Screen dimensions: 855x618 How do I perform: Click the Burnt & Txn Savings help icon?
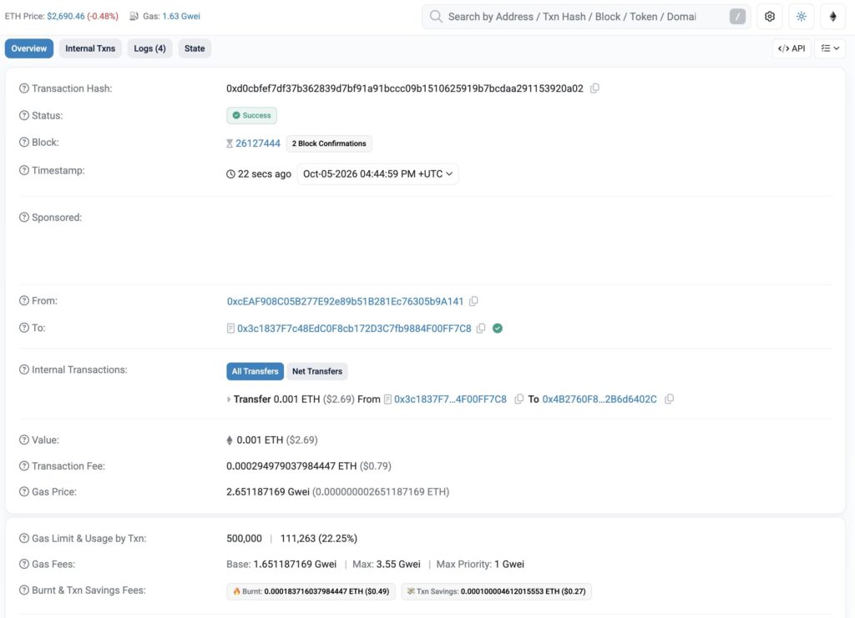point(24,590)
